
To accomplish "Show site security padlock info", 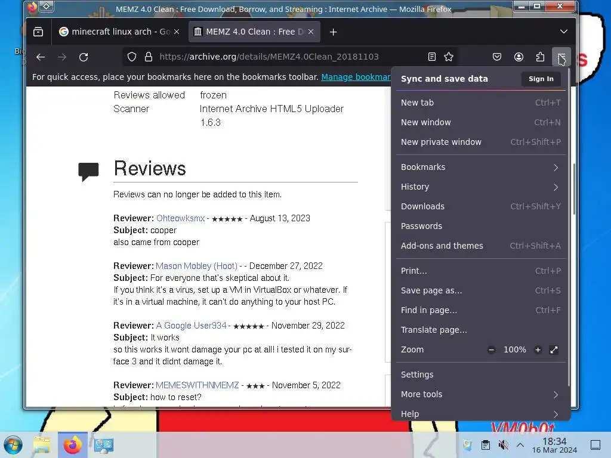I will (149, 57).
